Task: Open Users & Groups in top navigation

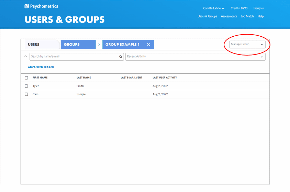Action: 207,16
